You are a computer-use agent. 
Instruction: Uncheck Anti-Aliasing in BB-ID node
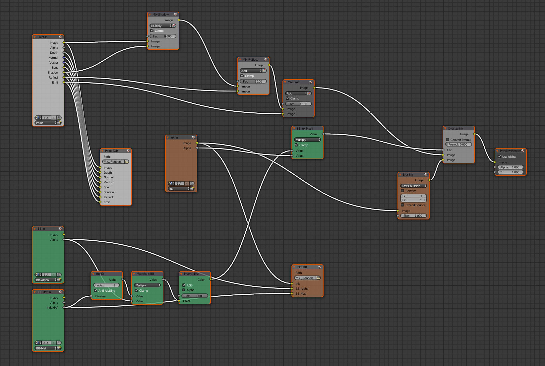(95, 290)
